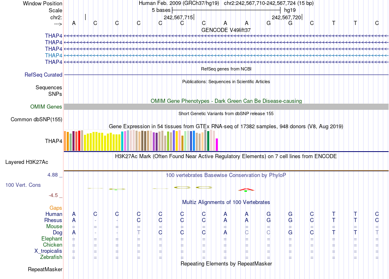Image resolution: width=389 pixels, height=279 pixels.
Task: Open the RefSeq Curated track label
Action: pos(43,75)
